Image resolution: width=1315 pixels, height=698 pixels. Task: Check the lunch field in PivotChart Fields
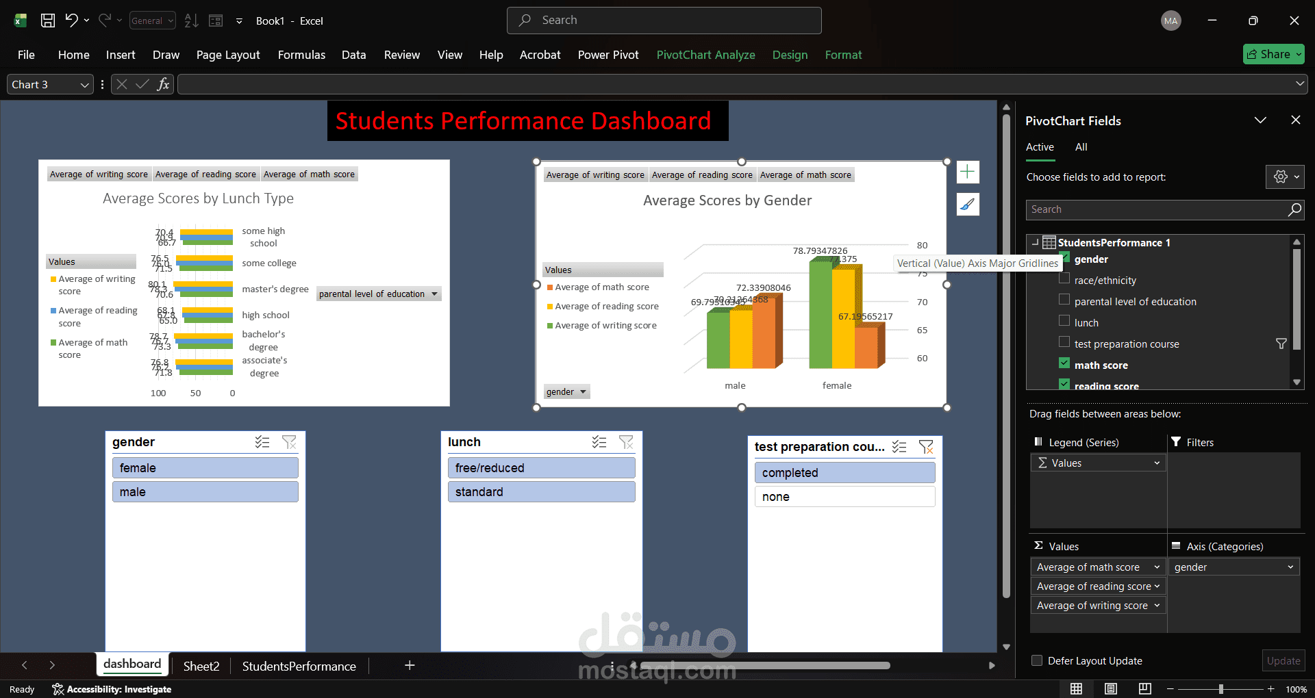tap(1065, 320)
